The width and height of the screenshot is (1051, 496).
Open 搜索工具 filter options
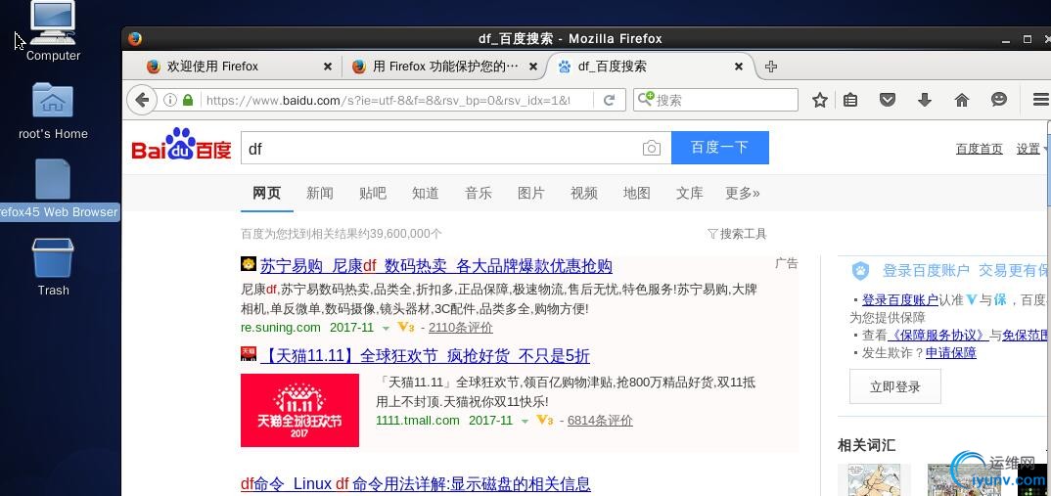pos(737,234)
